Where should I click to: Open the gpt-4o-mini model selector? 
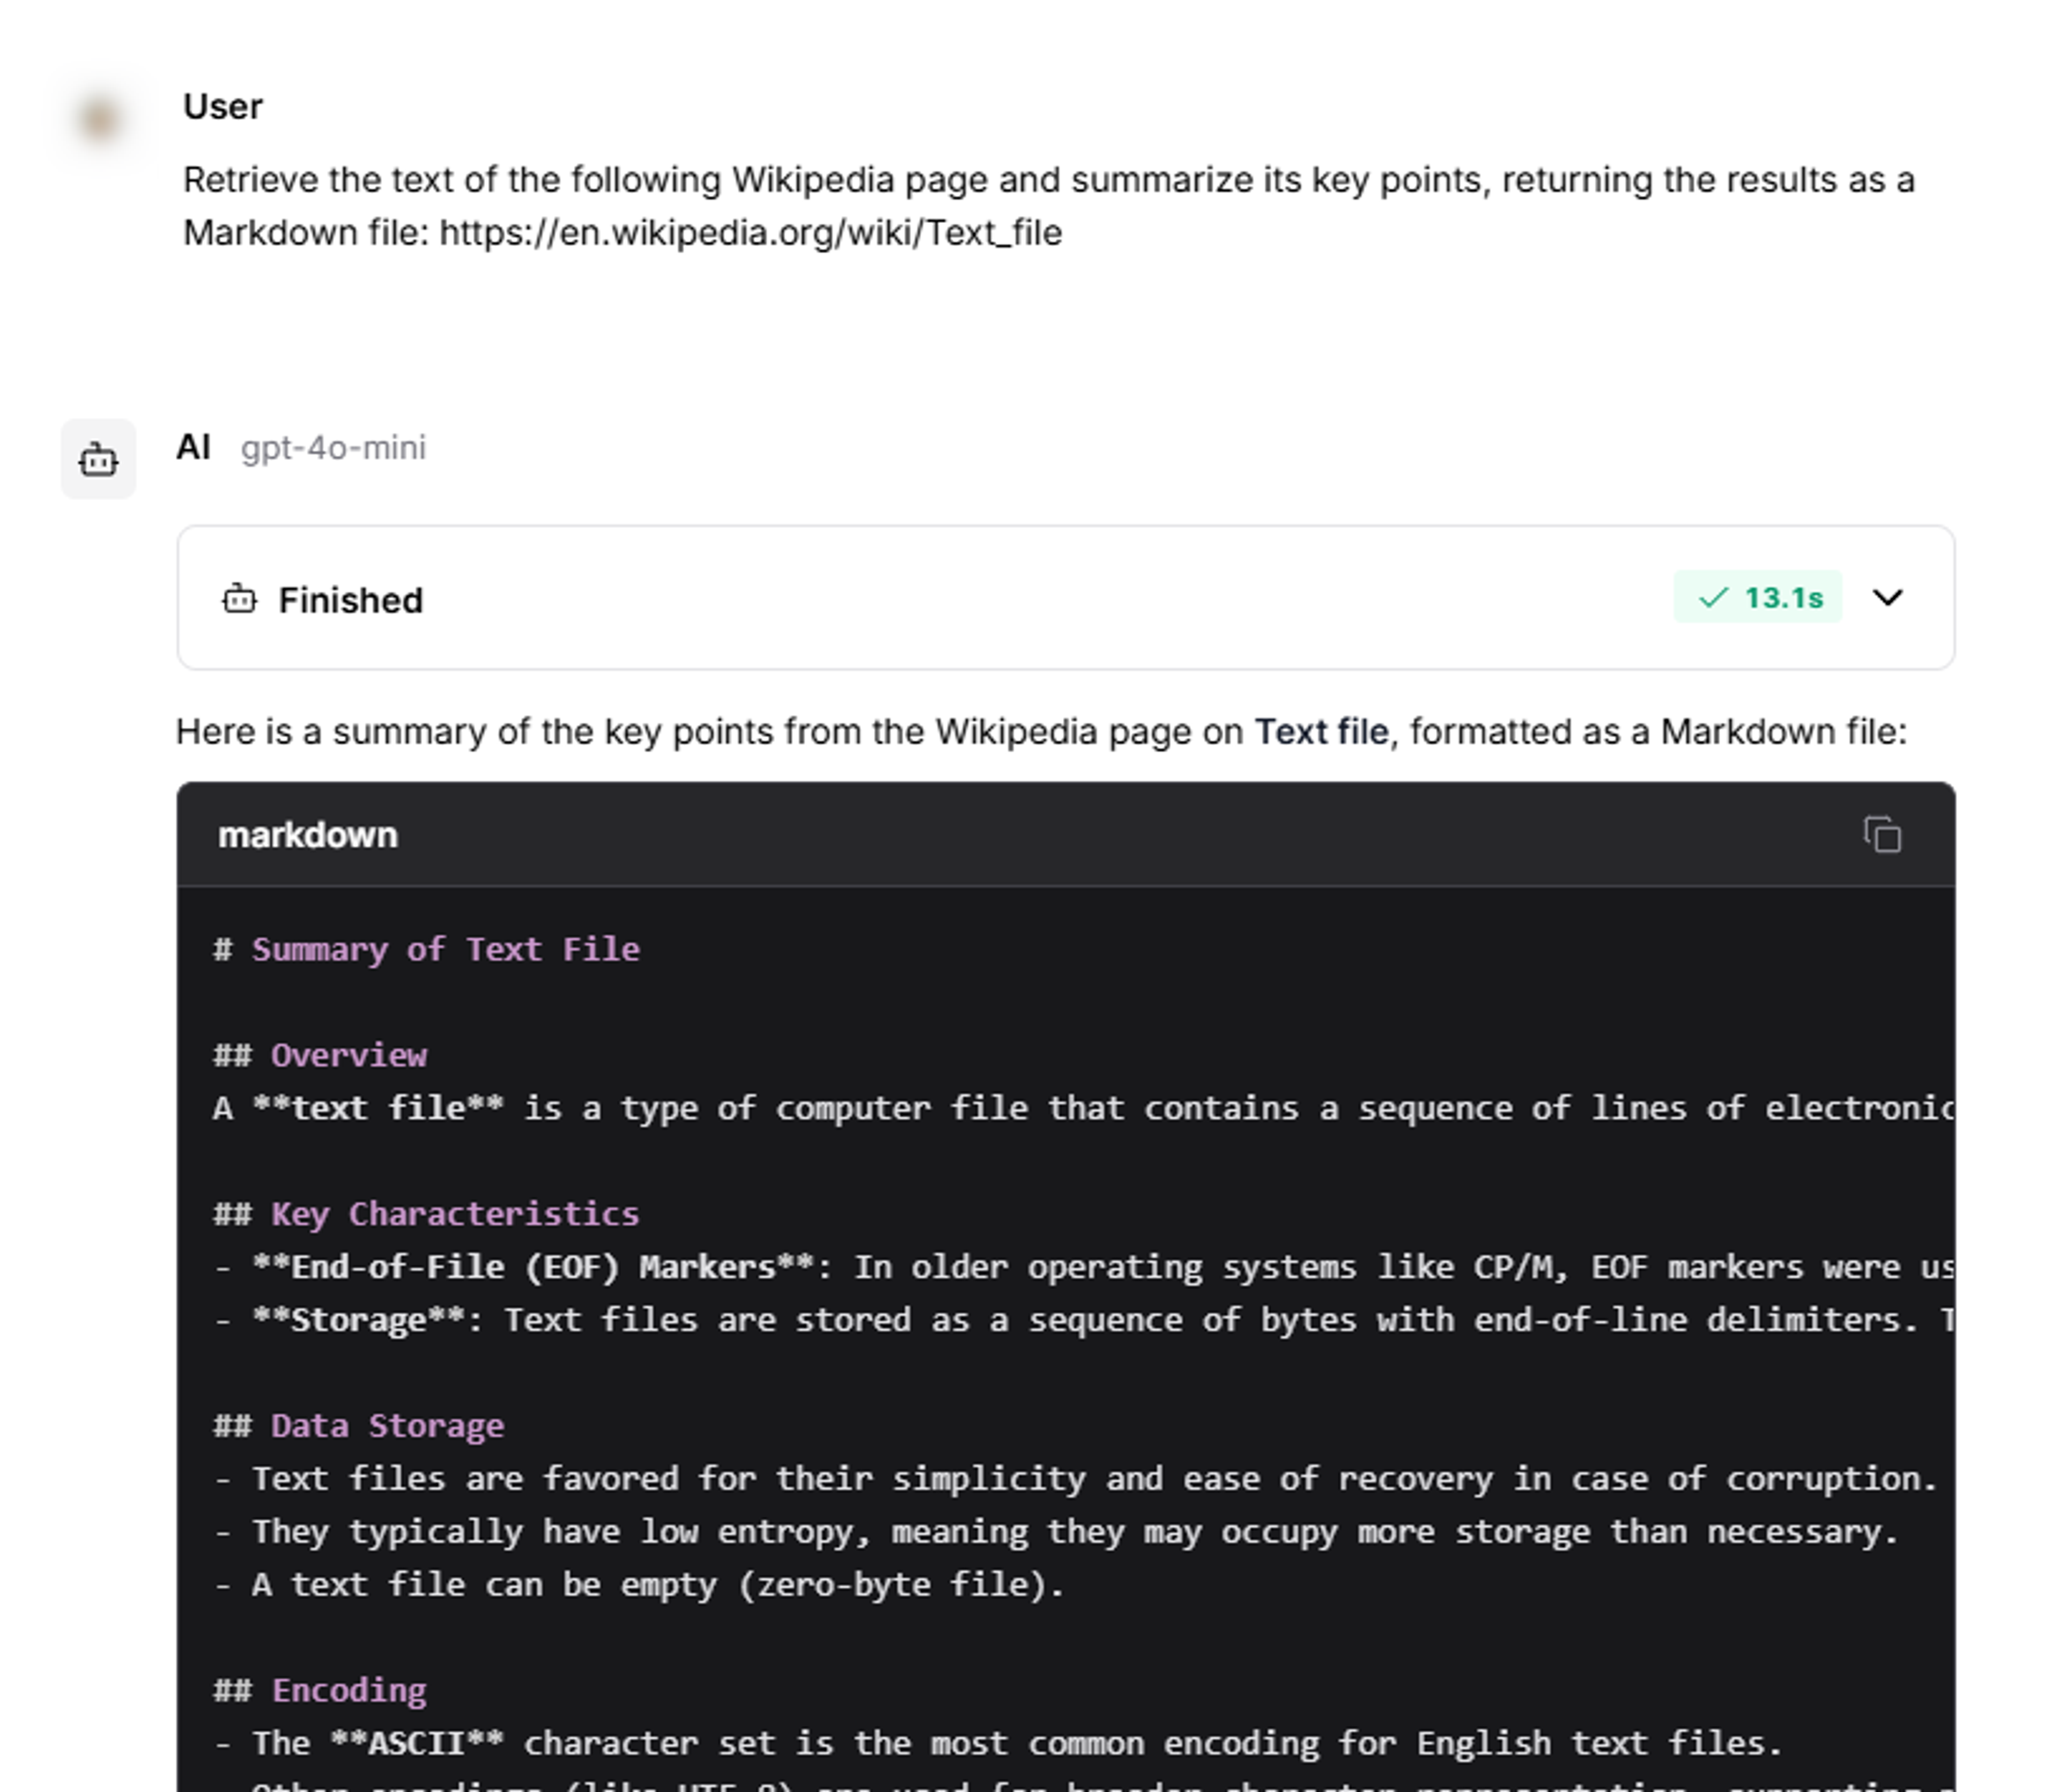tap(333, 448)
